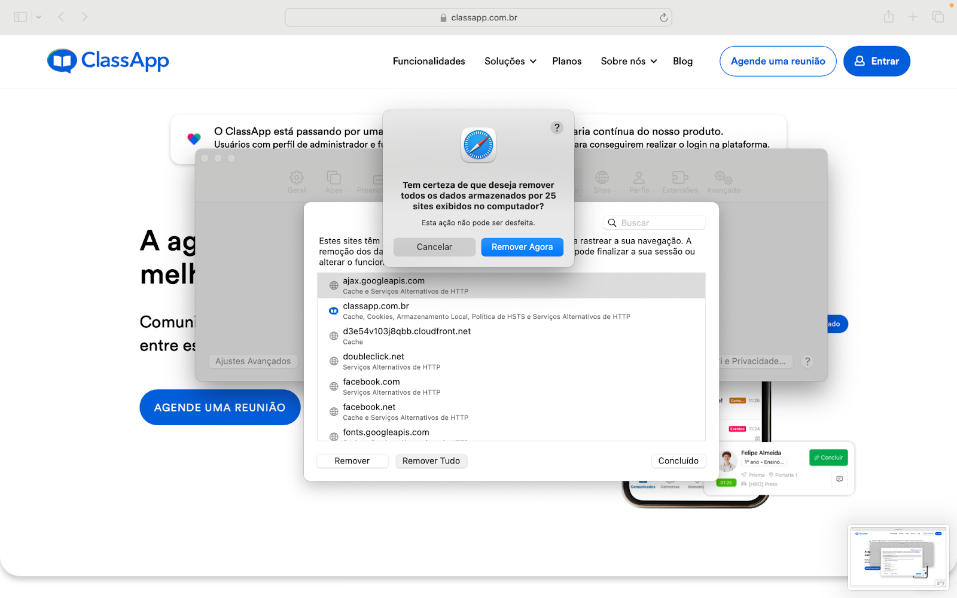Open the Perfis tab in Safari settings

click(x=639, y=182)
